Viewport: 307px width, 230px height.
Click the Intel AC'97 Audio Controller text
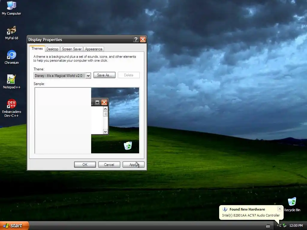(251, 215)
